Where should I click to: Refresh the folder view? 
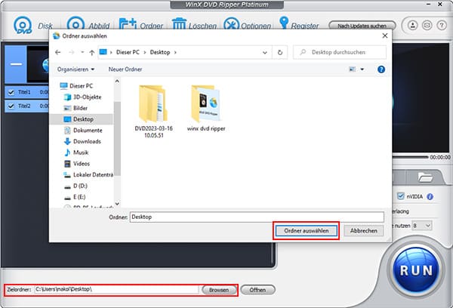(x=280, y=53)
